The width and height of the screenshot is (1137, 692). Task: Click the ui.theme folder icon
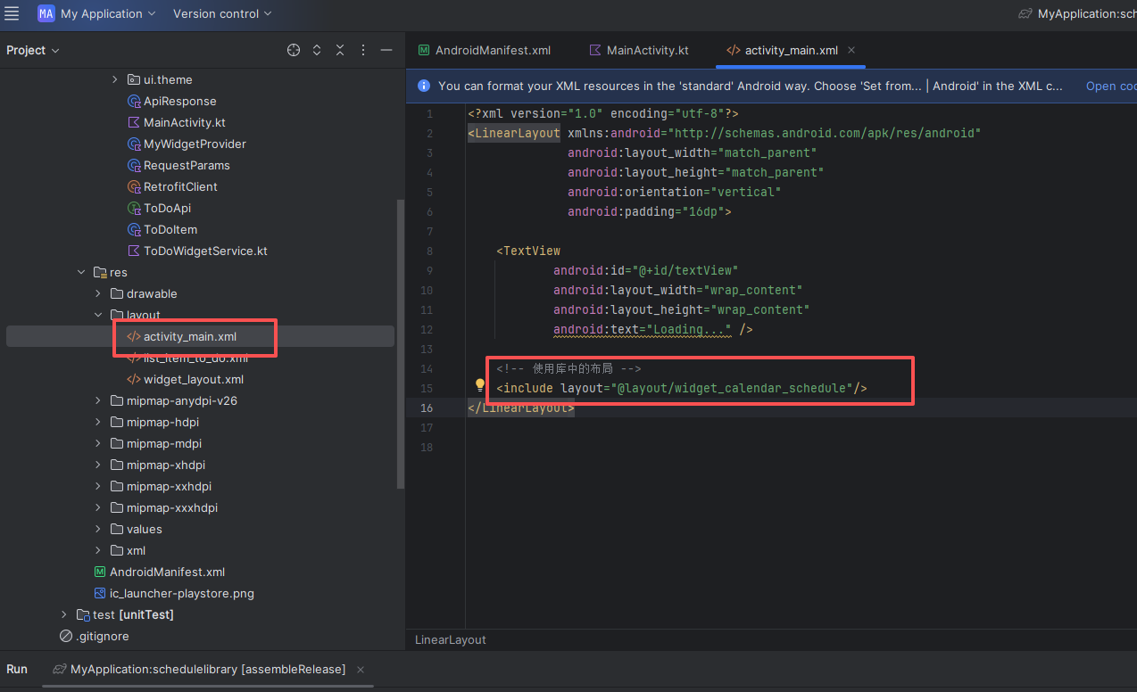134,79
